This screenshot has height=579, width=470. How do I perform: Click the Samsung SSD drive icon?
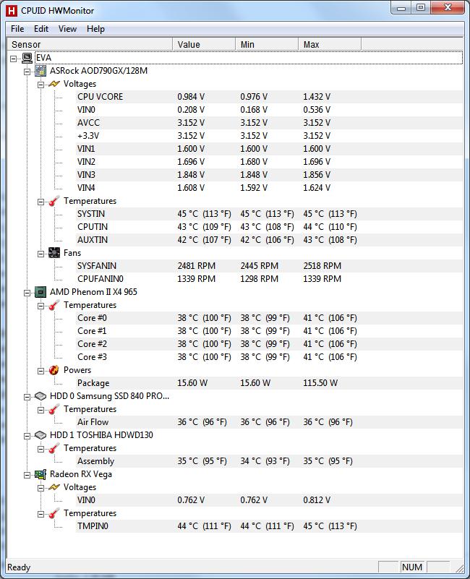40,397
